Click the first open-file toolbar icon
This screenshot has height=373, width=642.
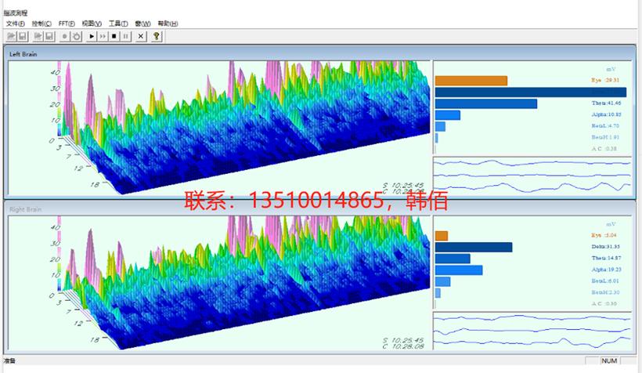12,37
